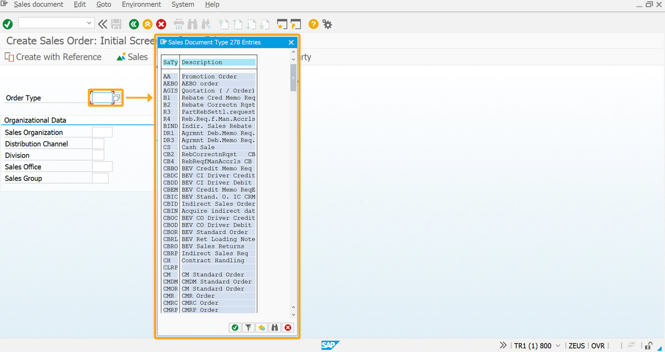Select the CBID Indirect Sales Order row
The height and width of the screenshot is (352, 665).
click(209, 204)
